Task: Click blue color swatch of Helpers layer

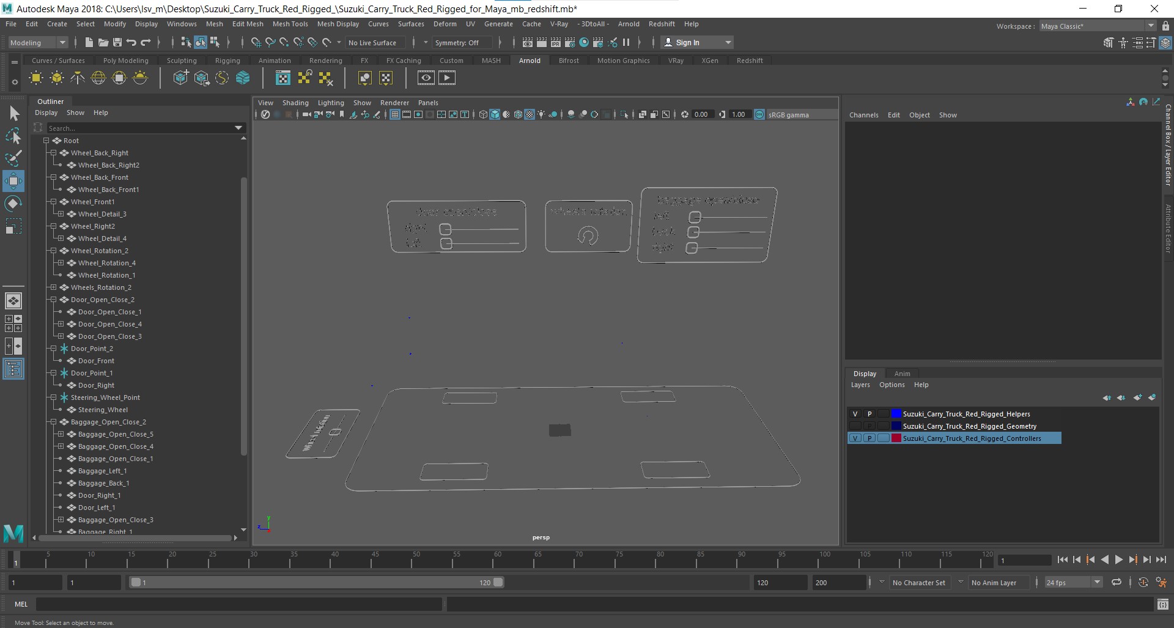Action: (896, 414)
